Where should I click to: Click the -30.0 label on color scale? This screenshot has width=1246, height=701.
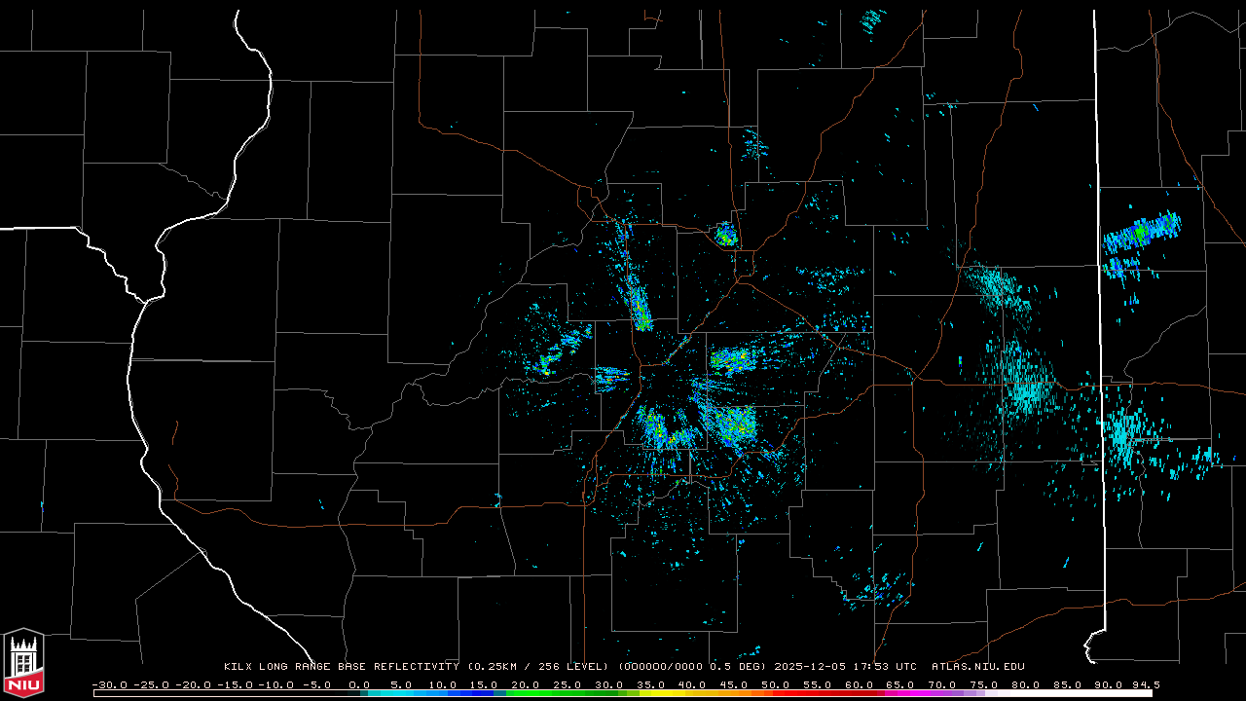[x=110, y=684]
